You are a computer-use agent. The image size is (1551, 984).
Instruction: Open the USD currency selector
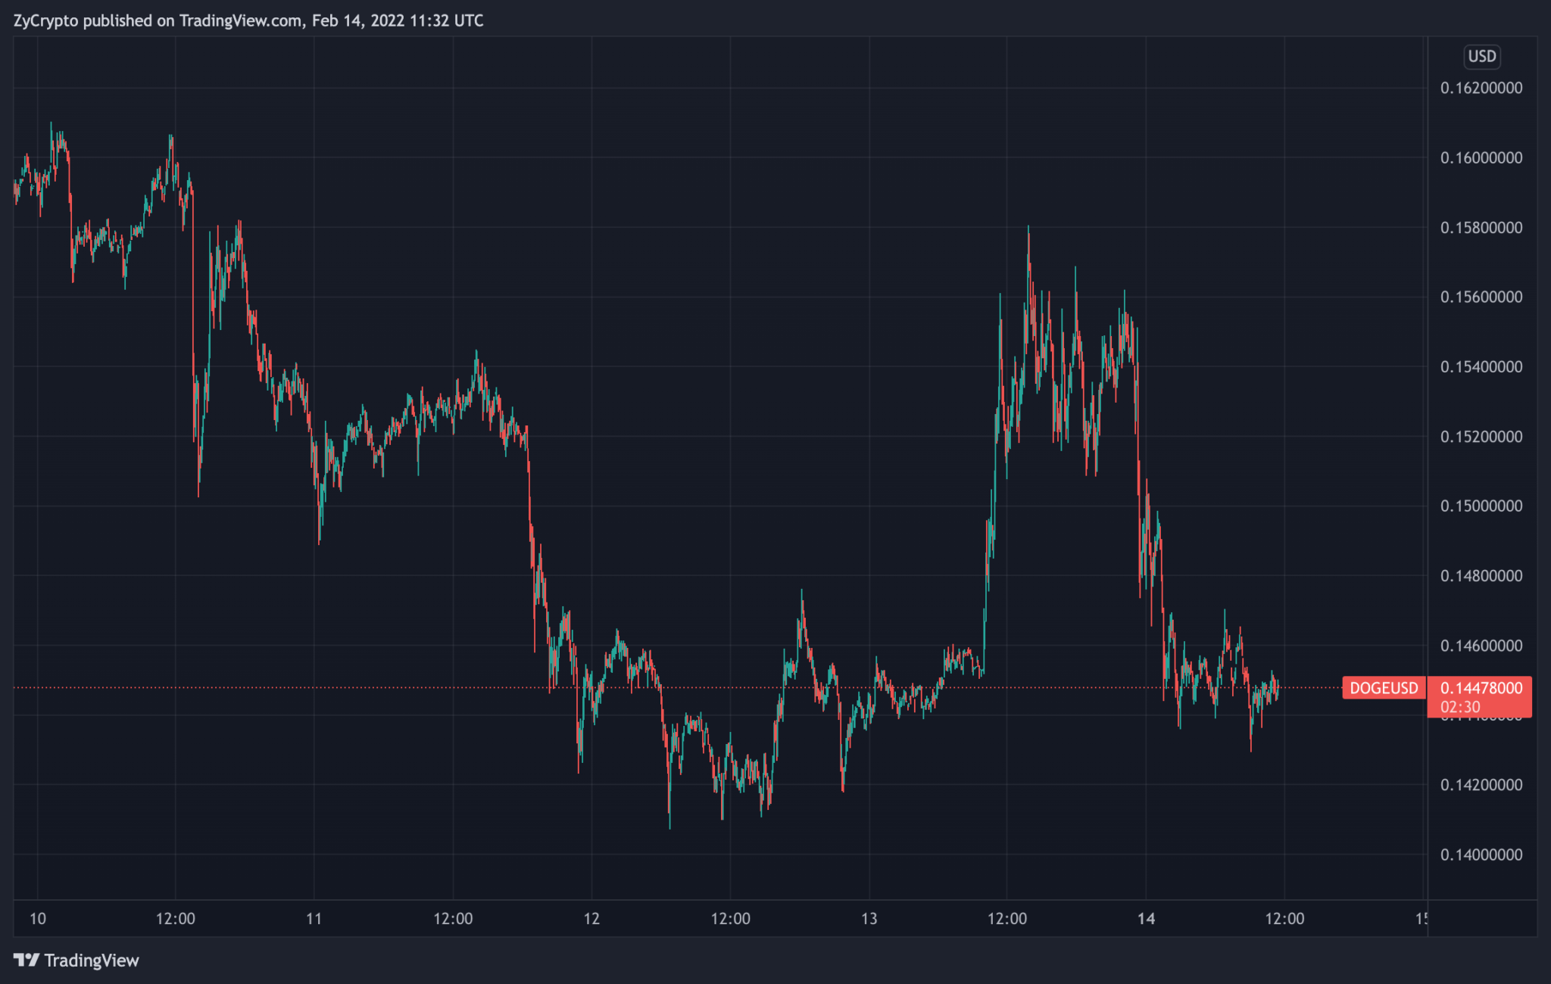click(x=1481, y=56)
